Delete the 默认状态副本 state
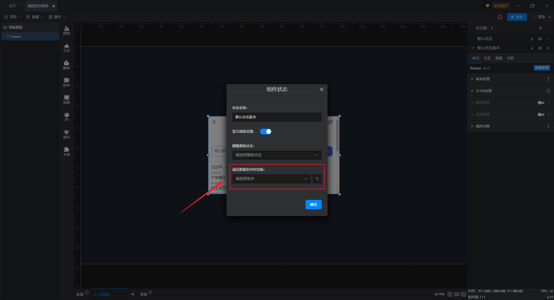554x300 pixels. point(548,48)
